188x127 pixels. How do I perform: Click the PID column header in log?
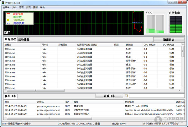(x=68, y=102)
